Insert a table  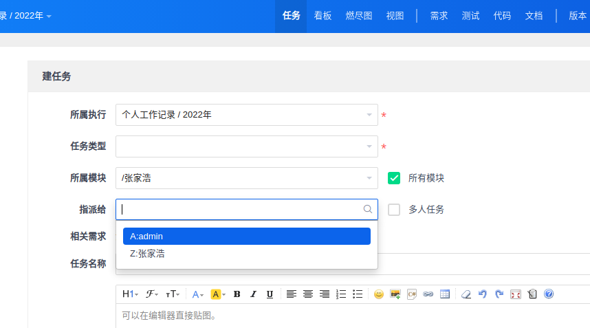(445, 294)
